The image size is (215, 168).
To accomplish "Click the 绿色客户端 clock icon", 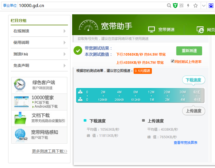I will tap(20, 85).
